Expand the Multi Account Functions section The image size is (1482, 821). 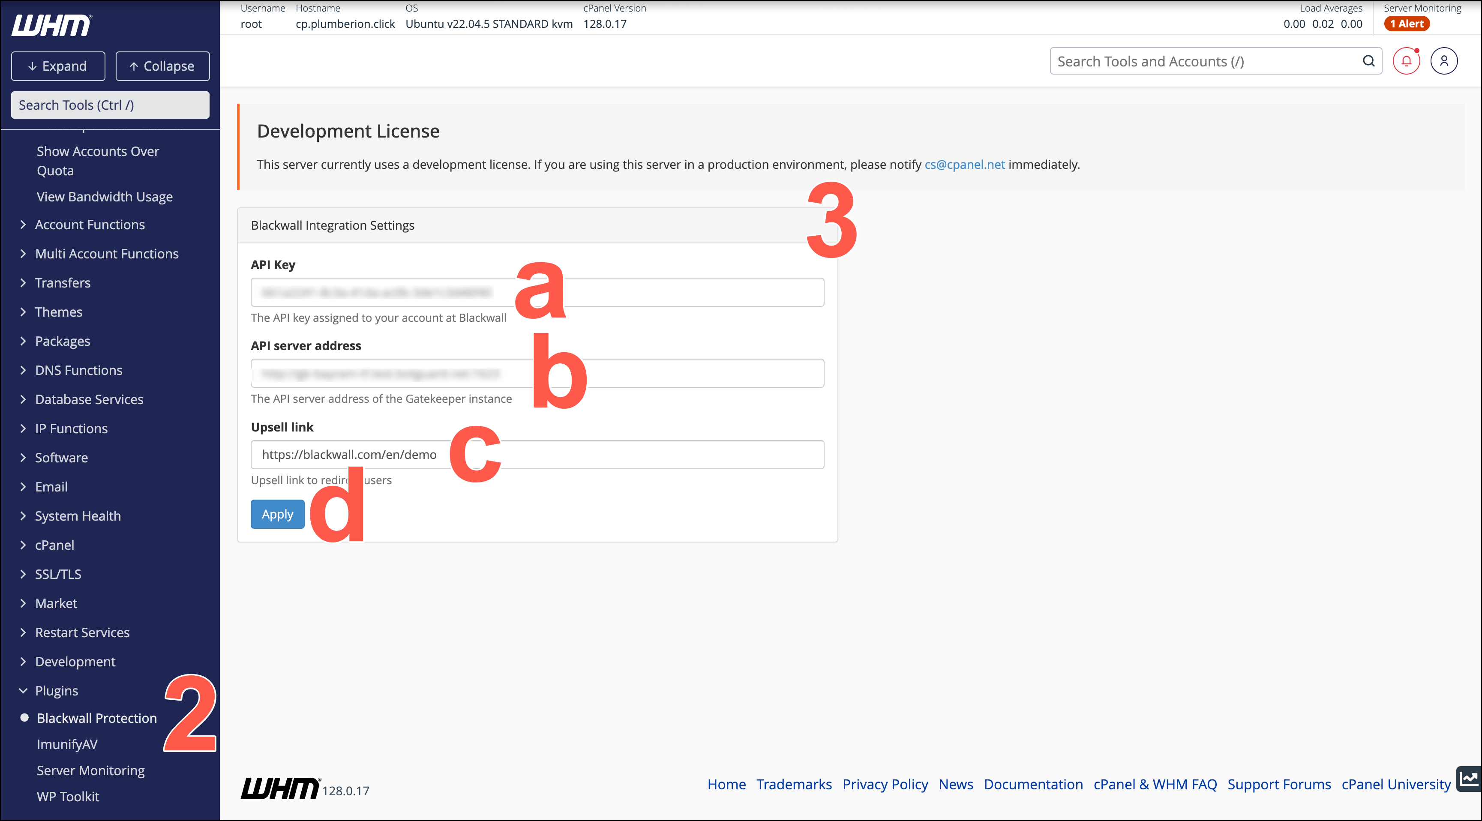pos(106,254)
